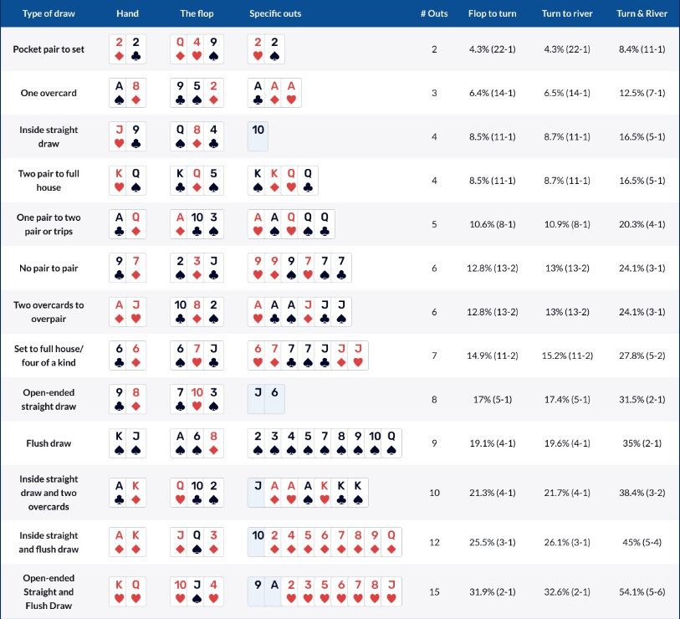Click the '10.6% (8-1)' value
The width and height of the screenshot is (680, 619).
(x=492, y=224)
